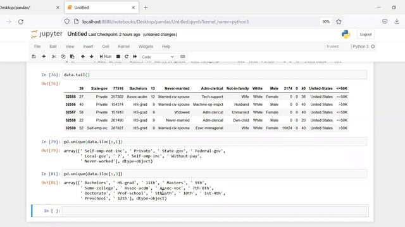The image size is (405, 227).
Task: Click the Trusted notebook indicator
Action: click(332, 47)
